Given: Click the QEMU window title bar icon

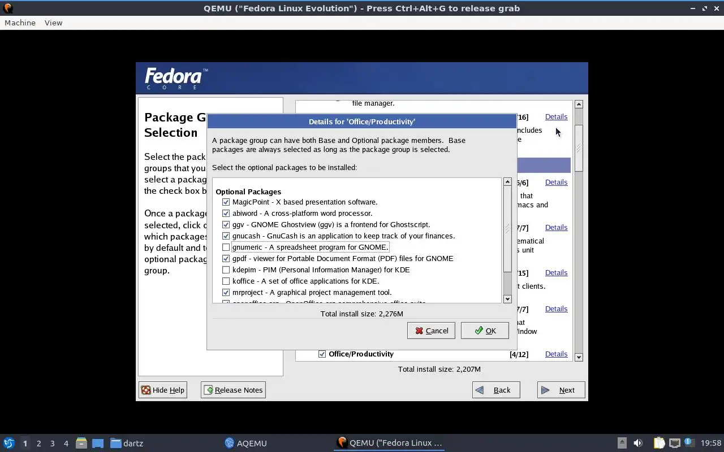Looking at the screenshot, I should pos(8,8).
